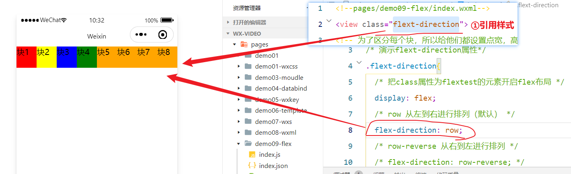Click the commented flex-direction: row-reverse line
The image size is (571, 174).
449,162
